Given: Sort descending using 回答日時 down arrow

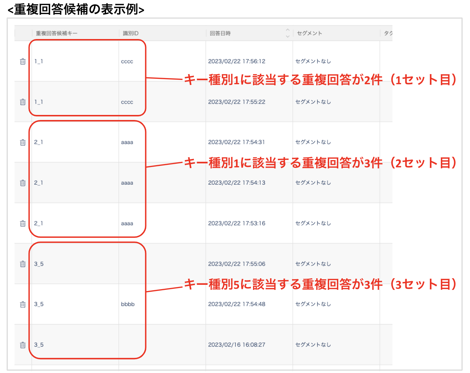Looking at the screenshot, I should pos(288,36).
